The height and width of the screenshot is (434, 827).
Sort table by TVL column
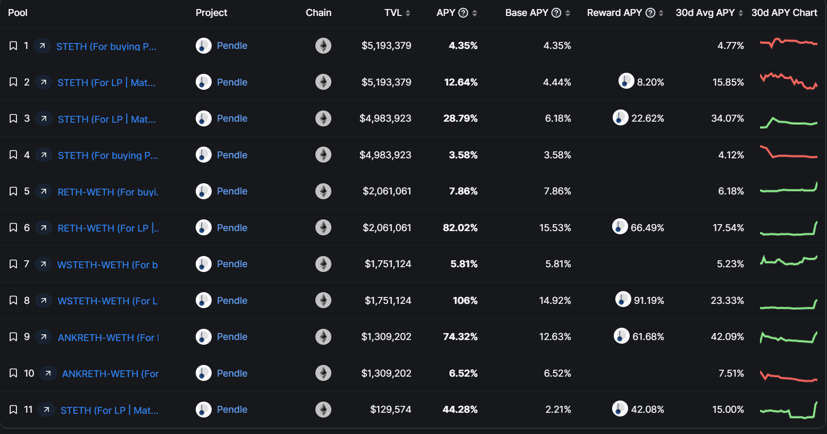[408, 13]
